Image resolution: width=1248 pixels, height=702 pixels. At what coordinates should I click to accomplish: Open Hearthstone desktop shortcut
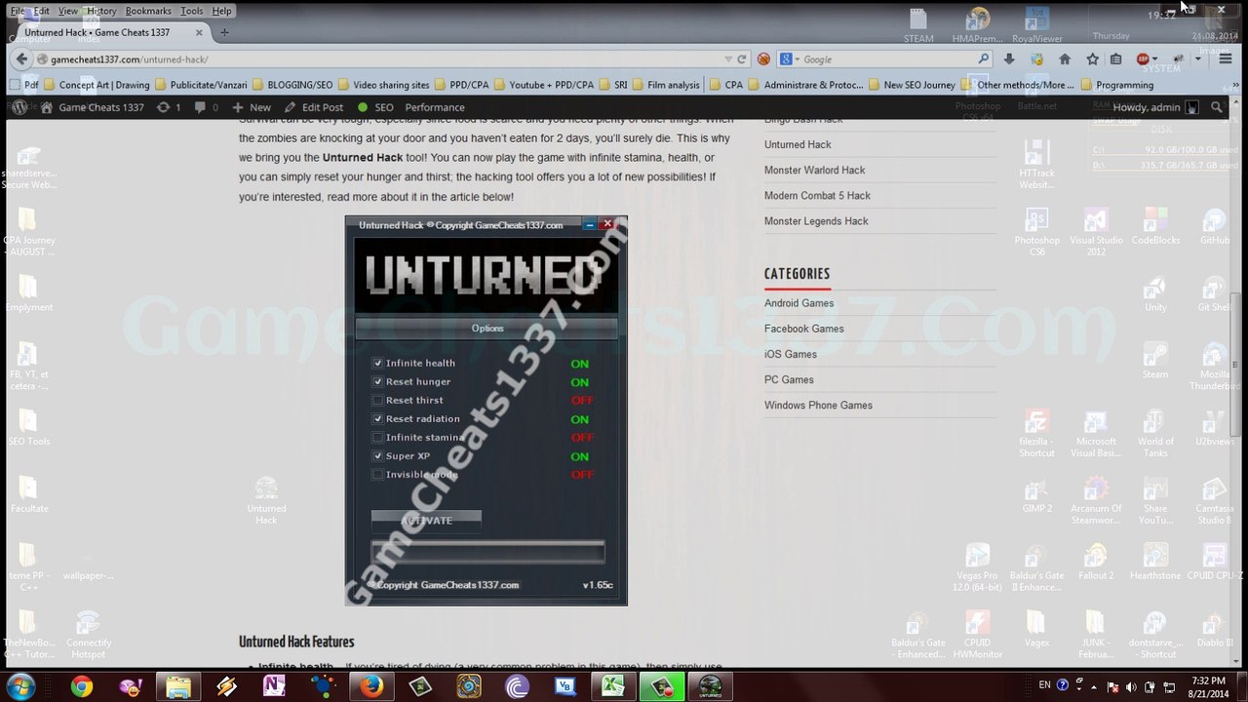point(1155,563)
